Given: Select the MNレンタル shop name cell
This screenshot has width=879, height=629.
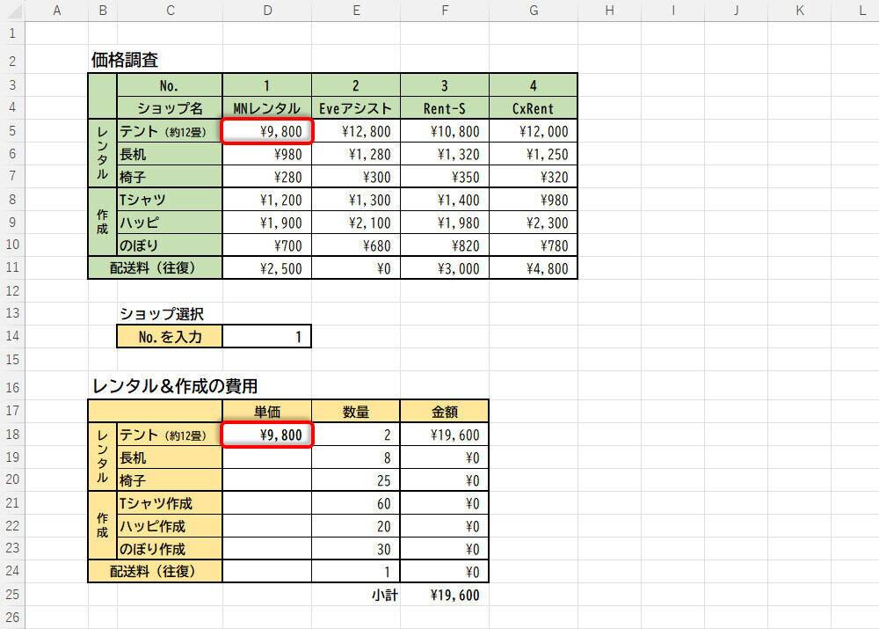Looking at the screenshot, I should click(266, 108).
